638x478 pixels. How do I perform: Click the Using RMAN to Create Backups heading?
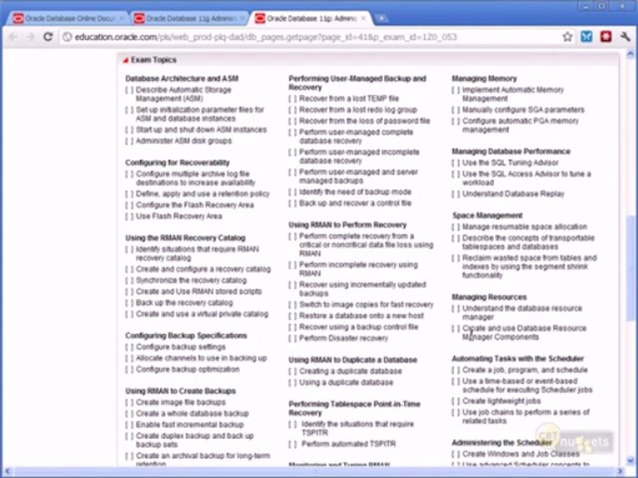tap(180, 391)
